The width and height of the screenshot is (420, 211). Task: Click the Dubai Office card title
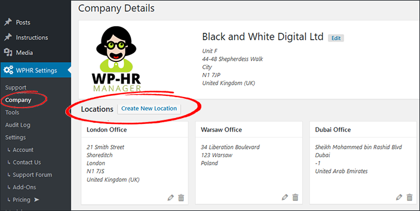coord(332,130)
